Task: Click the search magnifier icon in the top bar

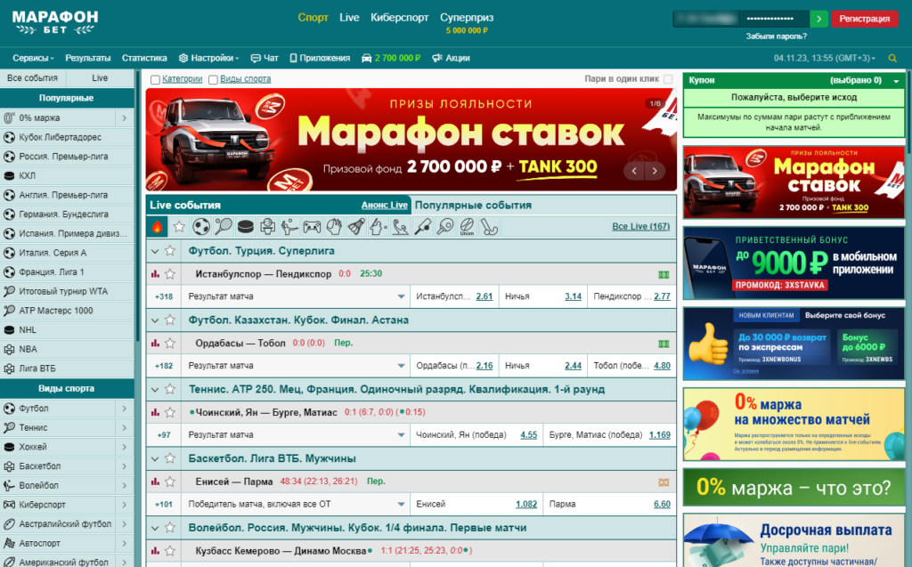Action: [x=892, y=58]
